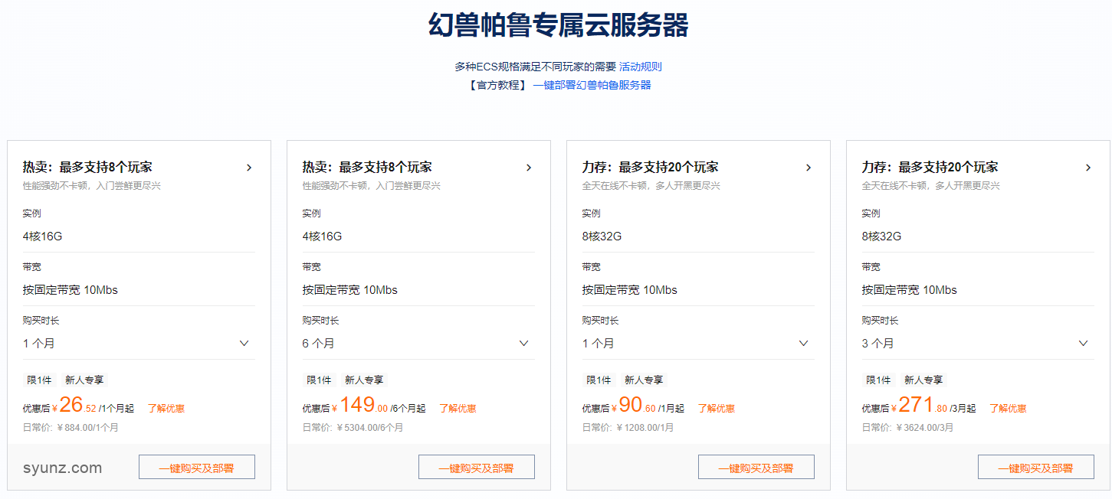The image size is (1112, 499).
Task: Click the 力荐：最多支持20个玩家 title of the ¥90.60 card
Action: coord(651,167)
